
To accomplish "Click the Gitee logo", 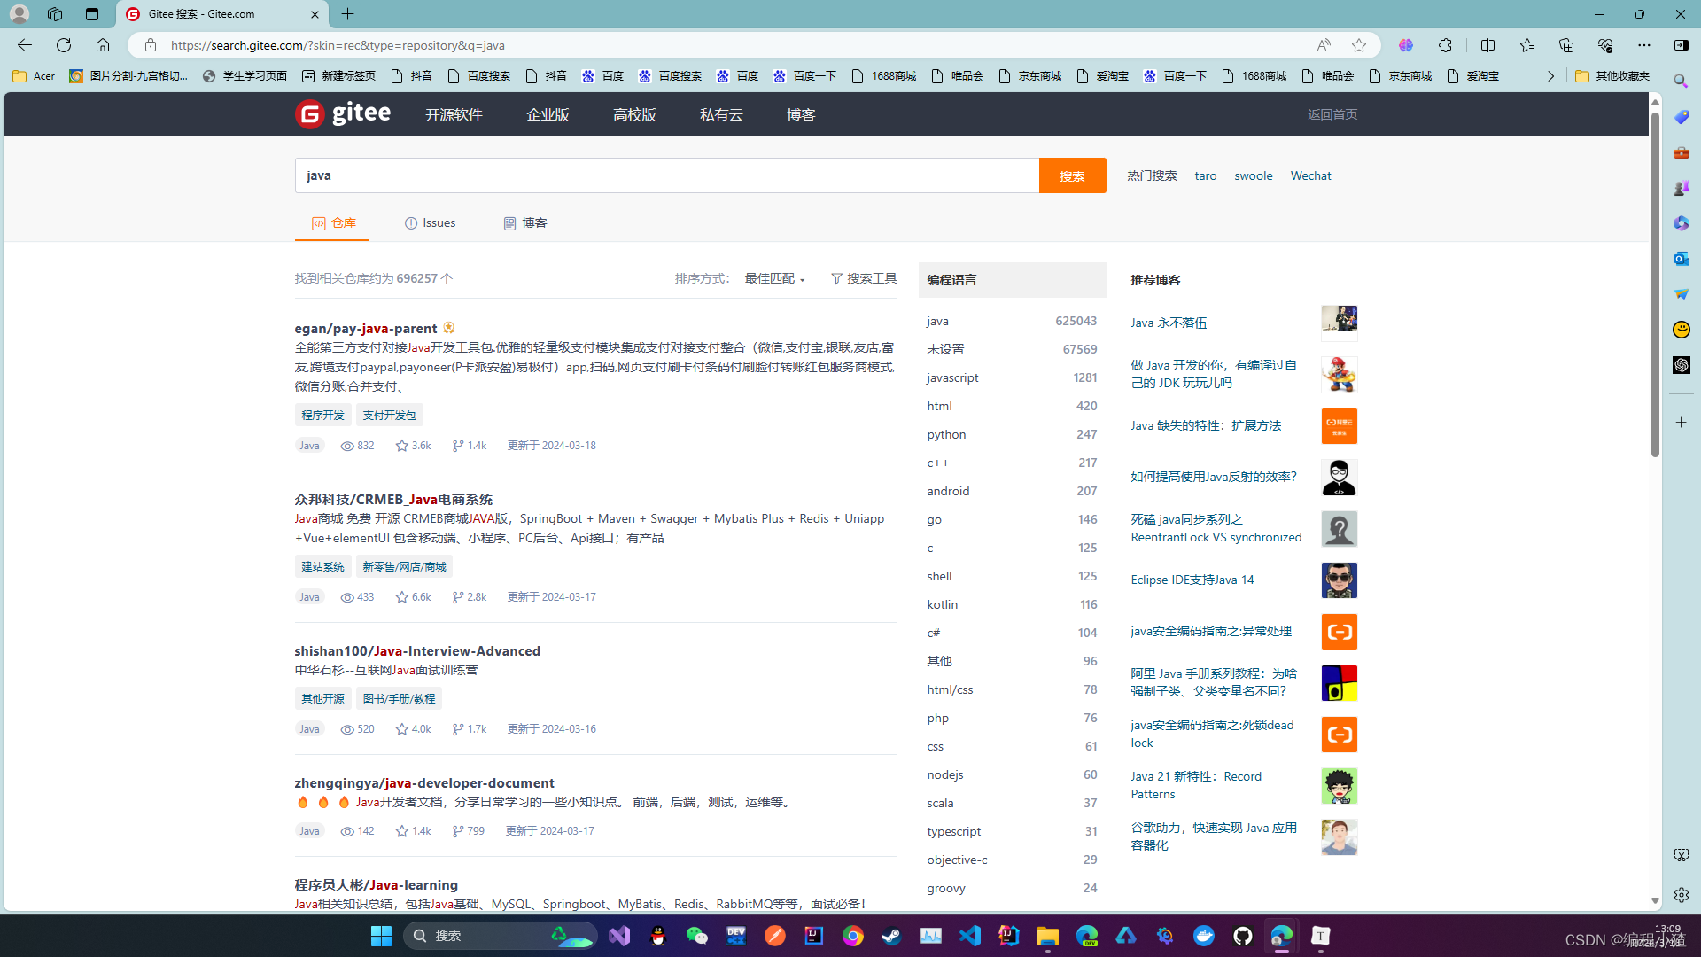I will (343, 113).
